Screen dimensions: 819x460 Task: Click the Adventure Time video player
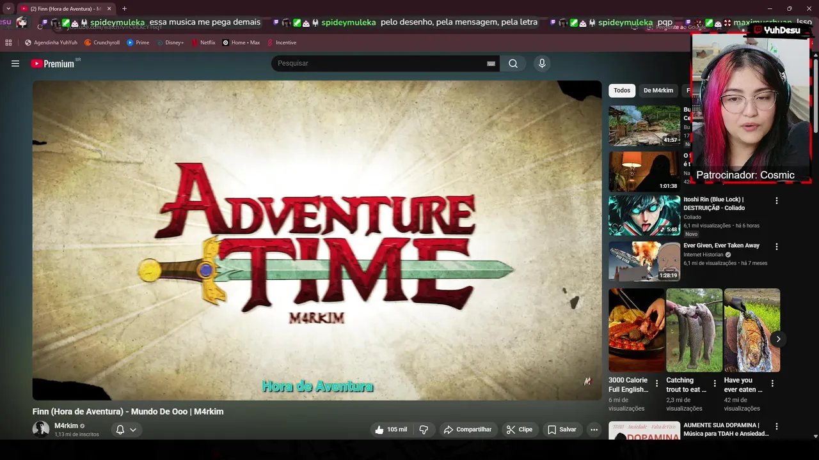click(x=317, y=240)
